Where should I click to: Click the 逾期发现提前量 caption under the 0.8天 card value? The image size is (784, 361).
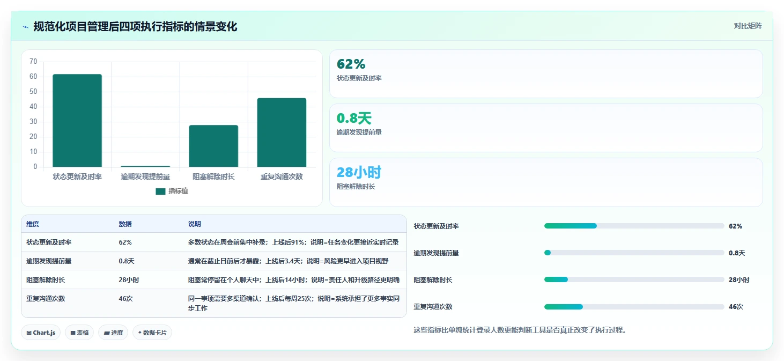(359, 132)
